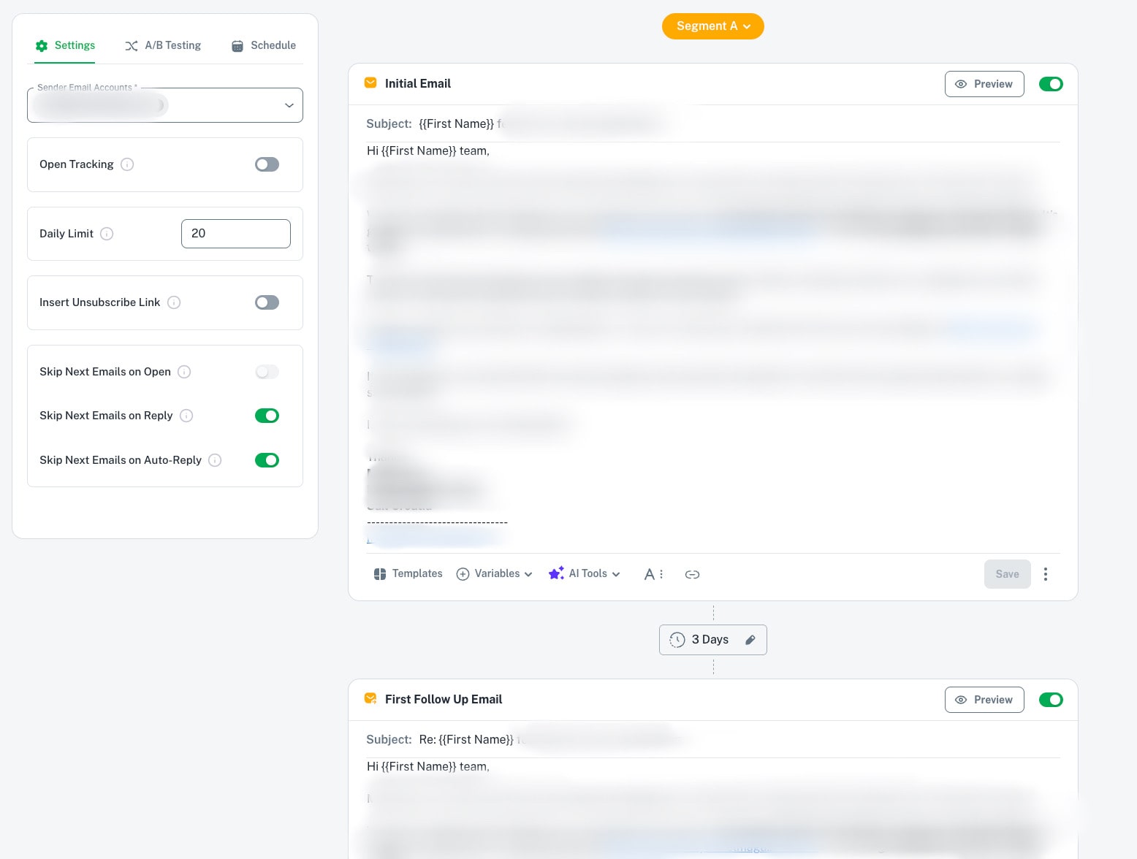The width and height of the screenshot is (1137, 859).
Task: Insert a link using the link icon
Action: pyautogui.click(x=692, y=574)
